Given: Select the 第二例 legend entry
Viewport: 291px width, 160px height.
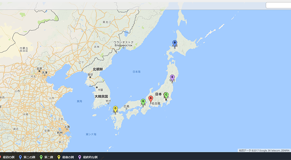Looking at the screenshot, I should pyautogui.click(x=48, y=157).
